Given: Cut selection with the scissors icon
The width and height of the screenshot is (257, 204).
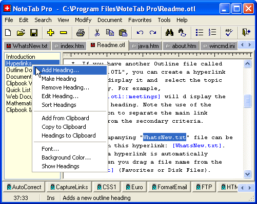Looking at the screenshot, I should click(97, 32).
